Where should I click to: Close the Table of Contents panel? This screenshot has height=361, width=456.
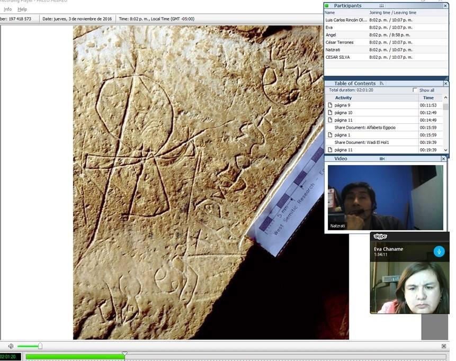point(445,84)
